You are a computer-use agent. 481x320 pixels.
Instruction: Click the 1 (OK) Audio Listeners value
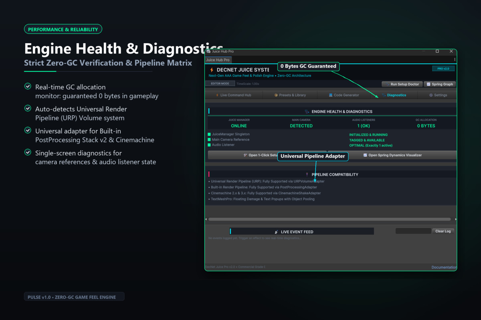[x=364, y=126]
